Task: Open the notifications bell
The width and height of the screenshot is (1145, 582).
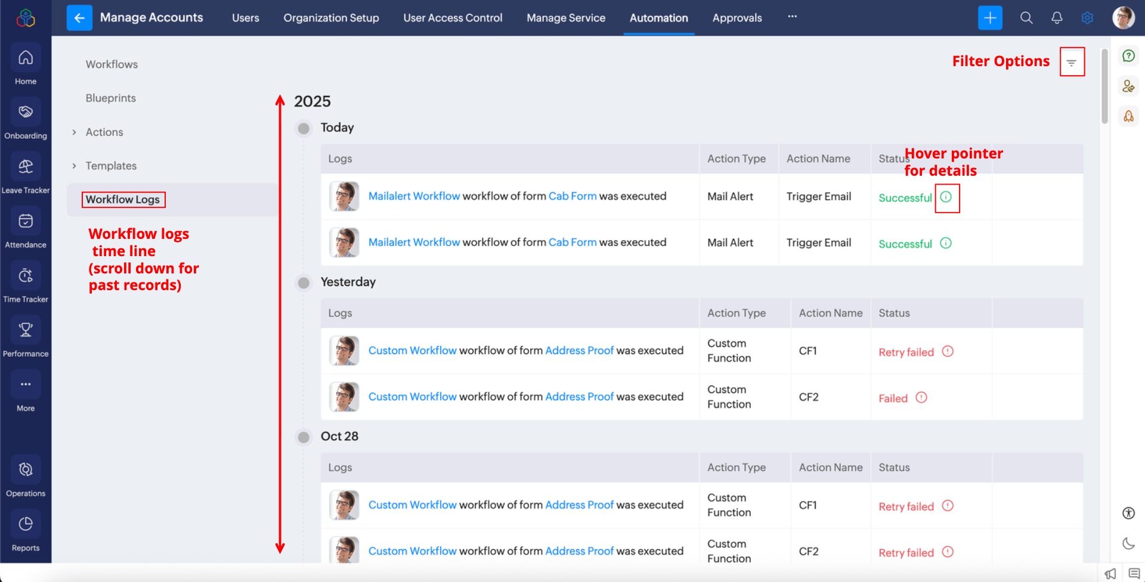Action: (1056, 18)
